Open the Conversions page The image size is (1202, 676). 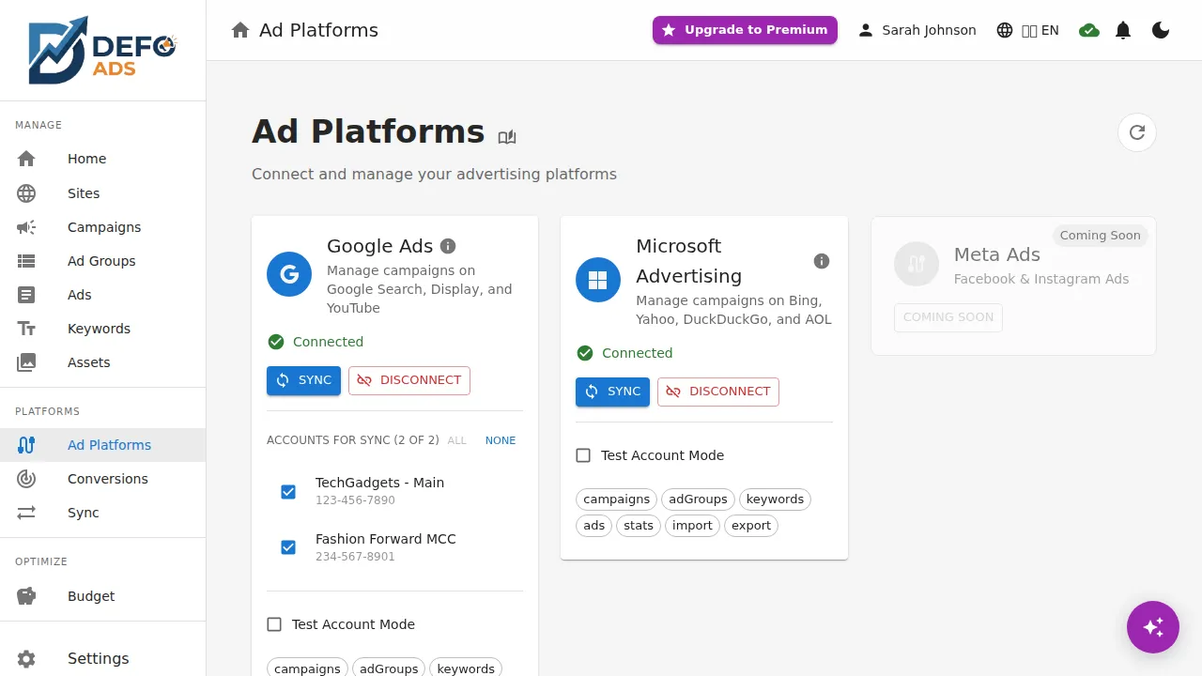pyautogui.click(x=102, y=479)
